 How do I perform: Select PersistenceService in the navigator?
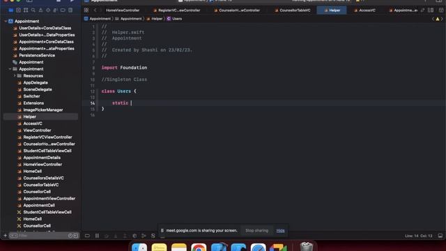coord(37,56)
